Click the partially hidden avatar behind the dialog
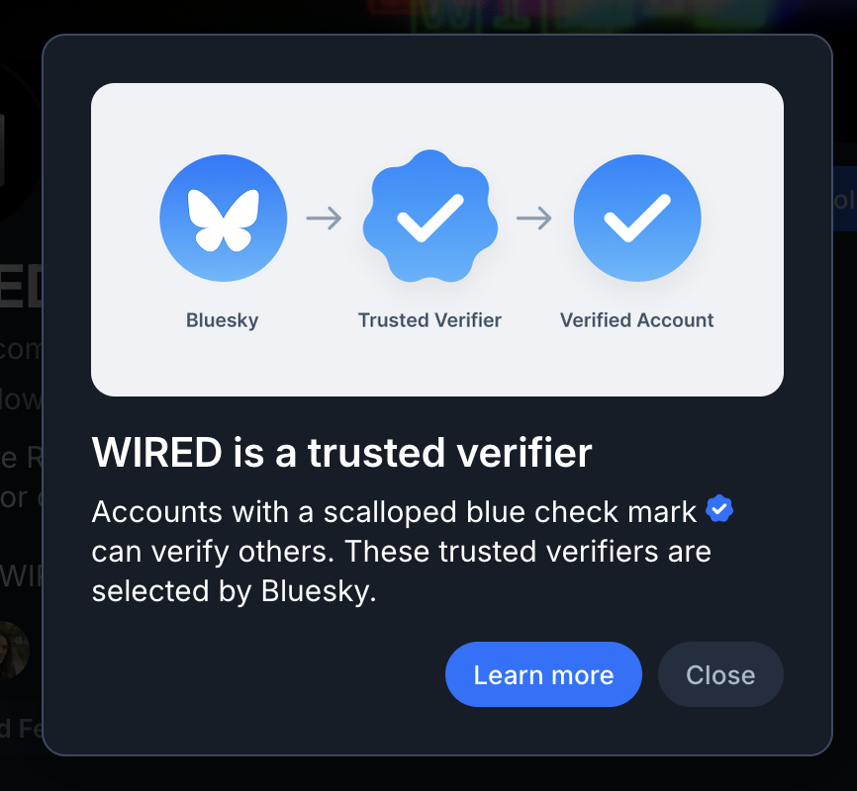This screenshot has width=857, height=791. [x=14, y=650]
